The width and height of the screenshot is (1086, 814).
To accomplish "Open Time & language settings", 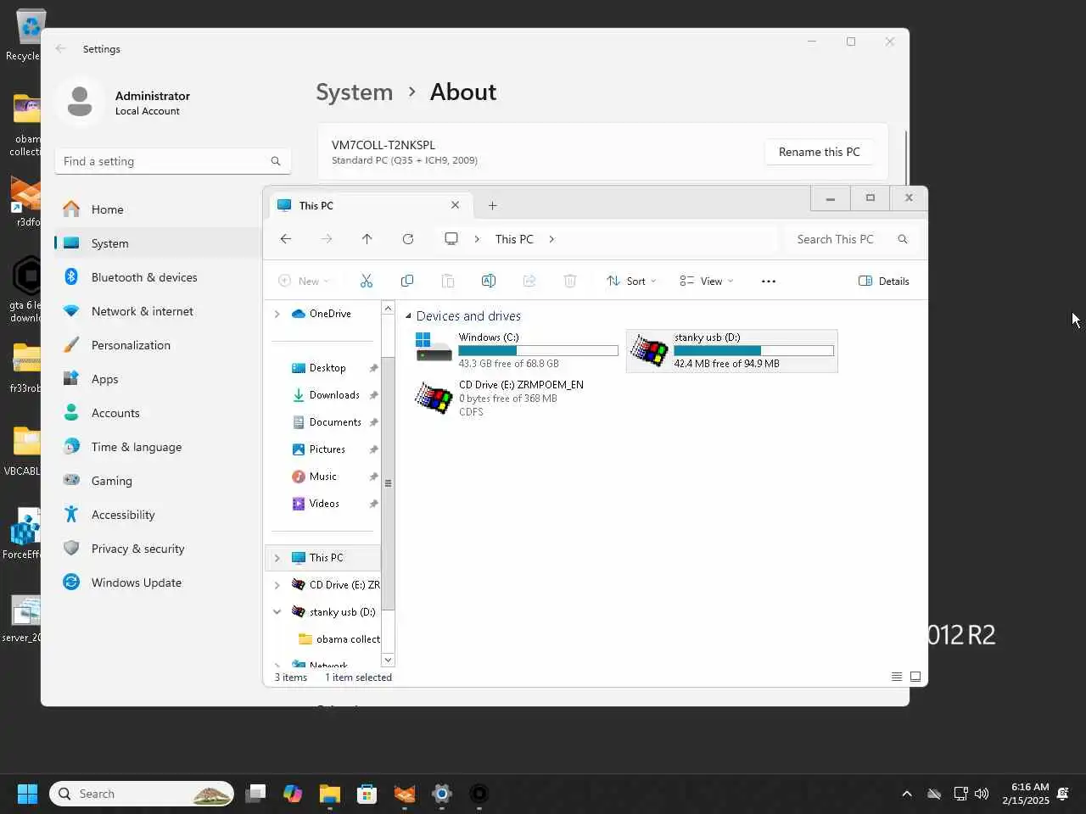I will coord(158,447).
